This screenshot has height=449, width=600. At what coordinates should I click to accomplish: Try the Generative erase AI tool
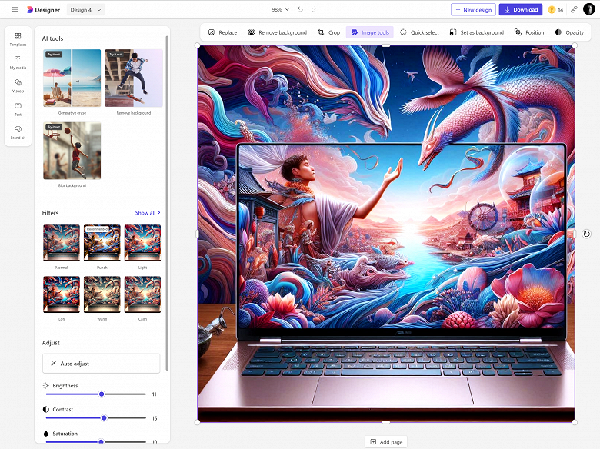72,78
